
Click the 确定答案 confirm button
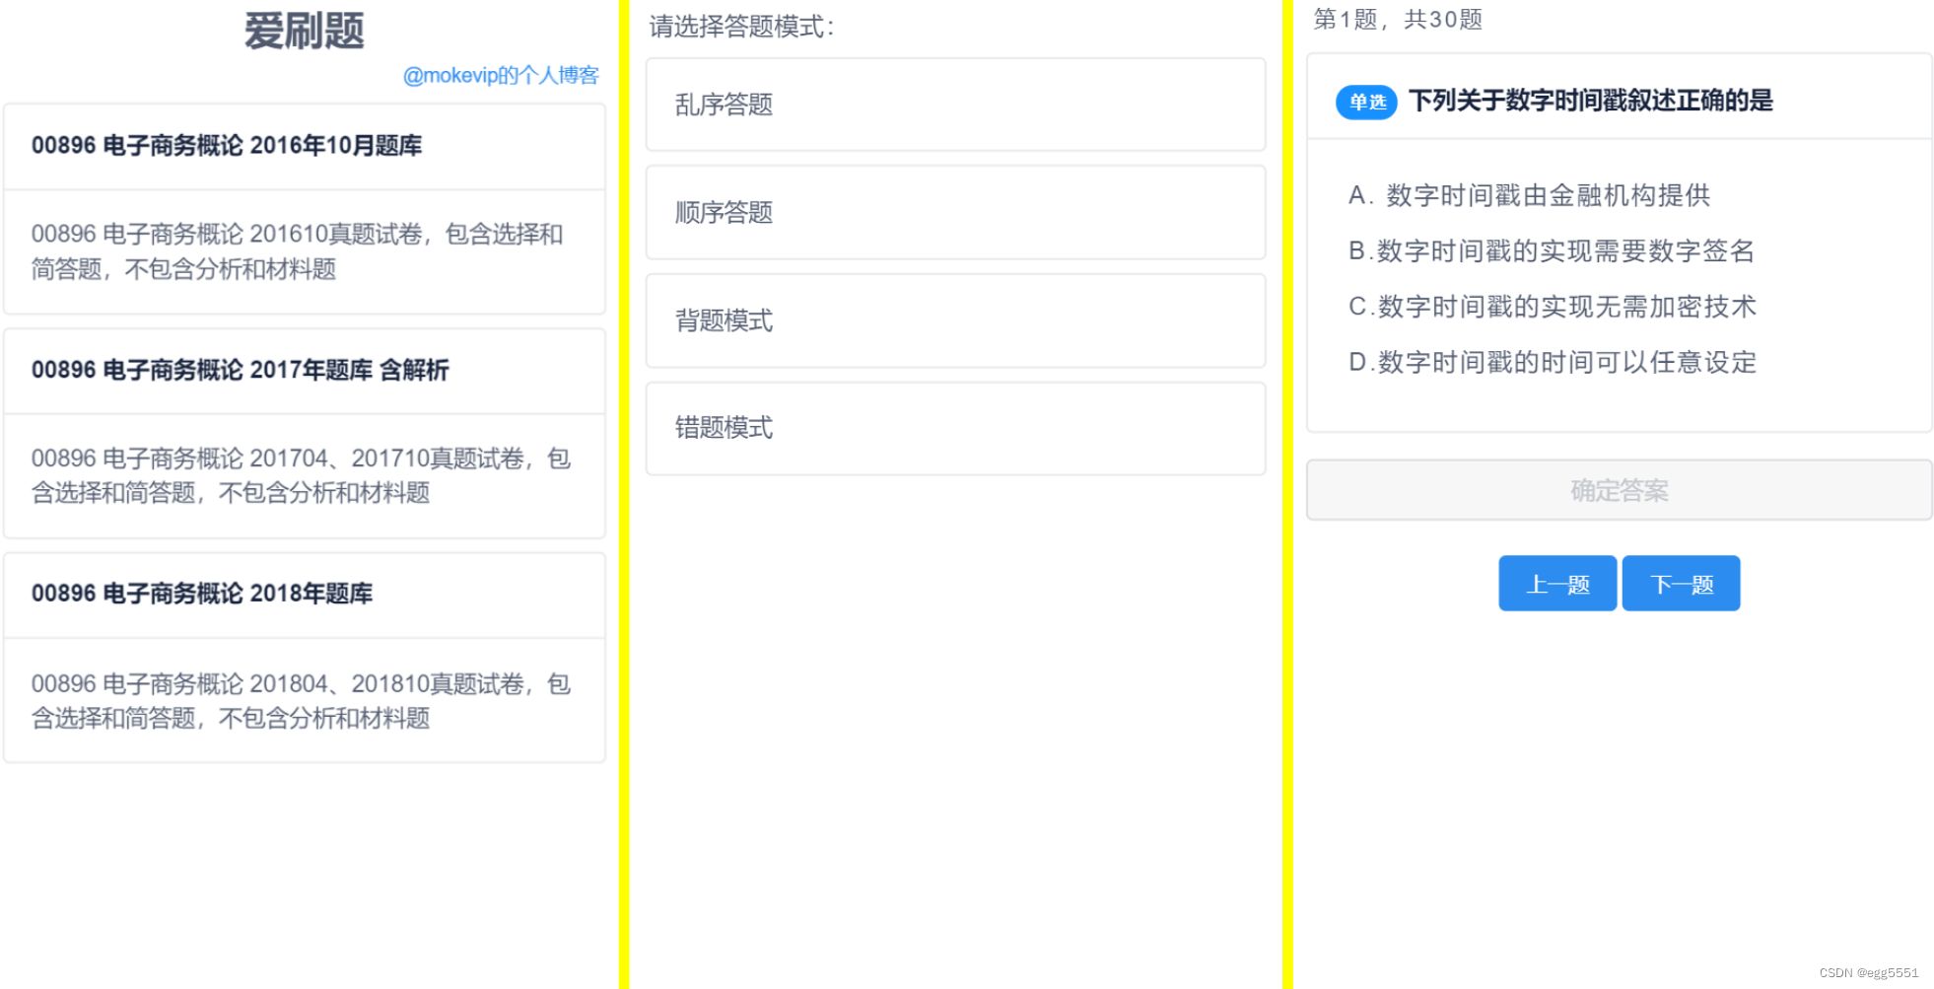[1618, 490]
